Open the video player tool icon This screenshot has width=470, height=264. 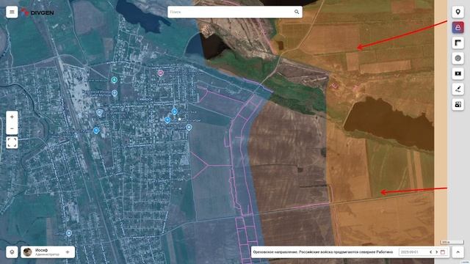tap(458, 73)
